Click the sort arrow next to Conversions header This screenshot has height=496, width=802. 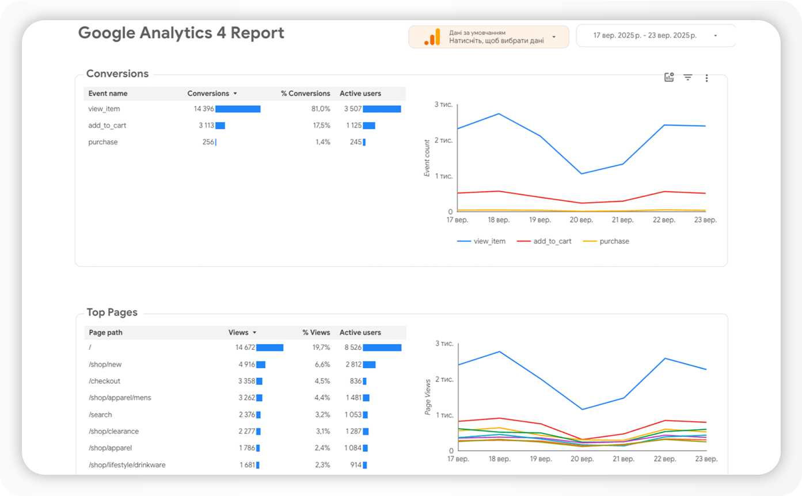click(x=235, y=94)
